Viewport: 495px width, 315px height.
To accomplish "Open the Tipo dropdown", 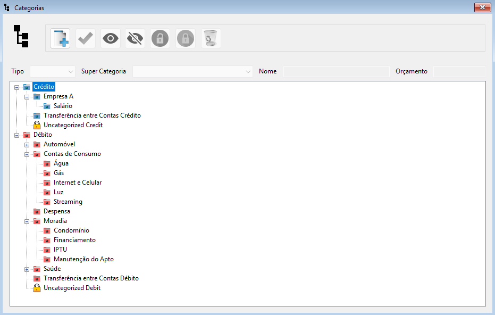I will point(53,71).
